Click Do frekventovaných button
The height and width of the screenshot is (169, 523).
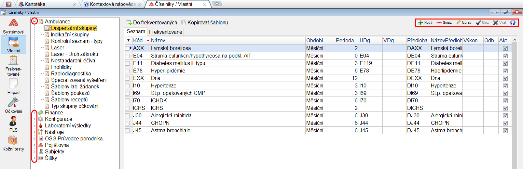tap(152, 22)
